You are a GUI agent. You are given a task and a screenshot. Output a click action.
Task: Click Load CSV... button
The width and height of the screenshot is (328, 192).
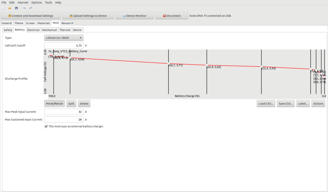pos(266,104)
